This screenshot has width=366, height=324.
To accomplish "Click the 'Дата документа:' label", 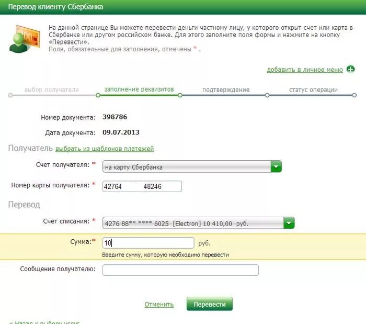I will 70,132.
